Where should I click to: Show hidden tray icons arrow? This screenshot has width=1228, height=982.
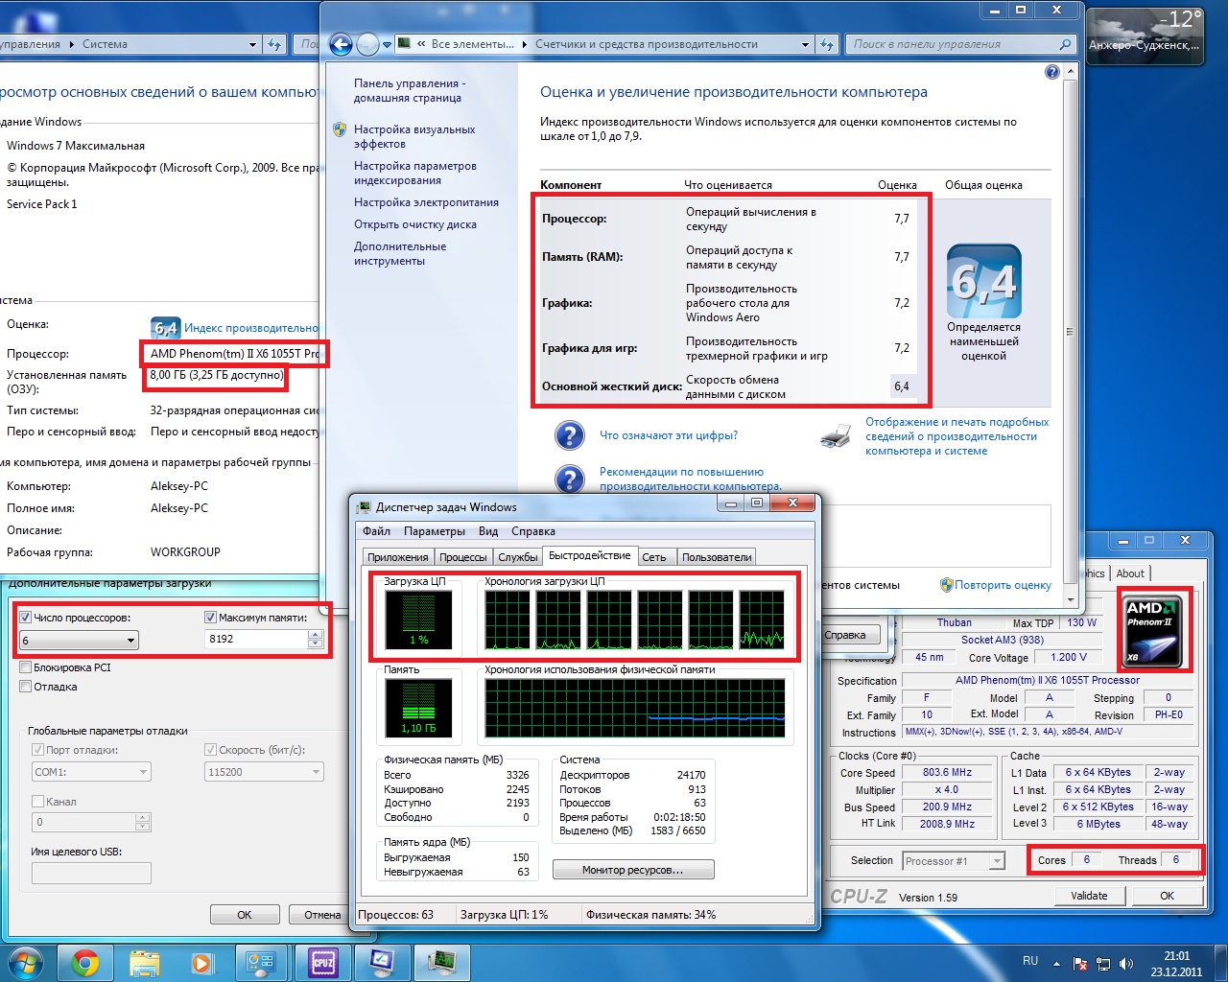[1056, 963]
